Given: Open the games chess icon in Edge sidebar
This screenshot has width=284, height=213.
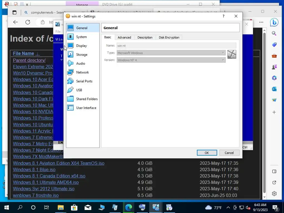Looking at the screenshot, I should tap(274, 67).
